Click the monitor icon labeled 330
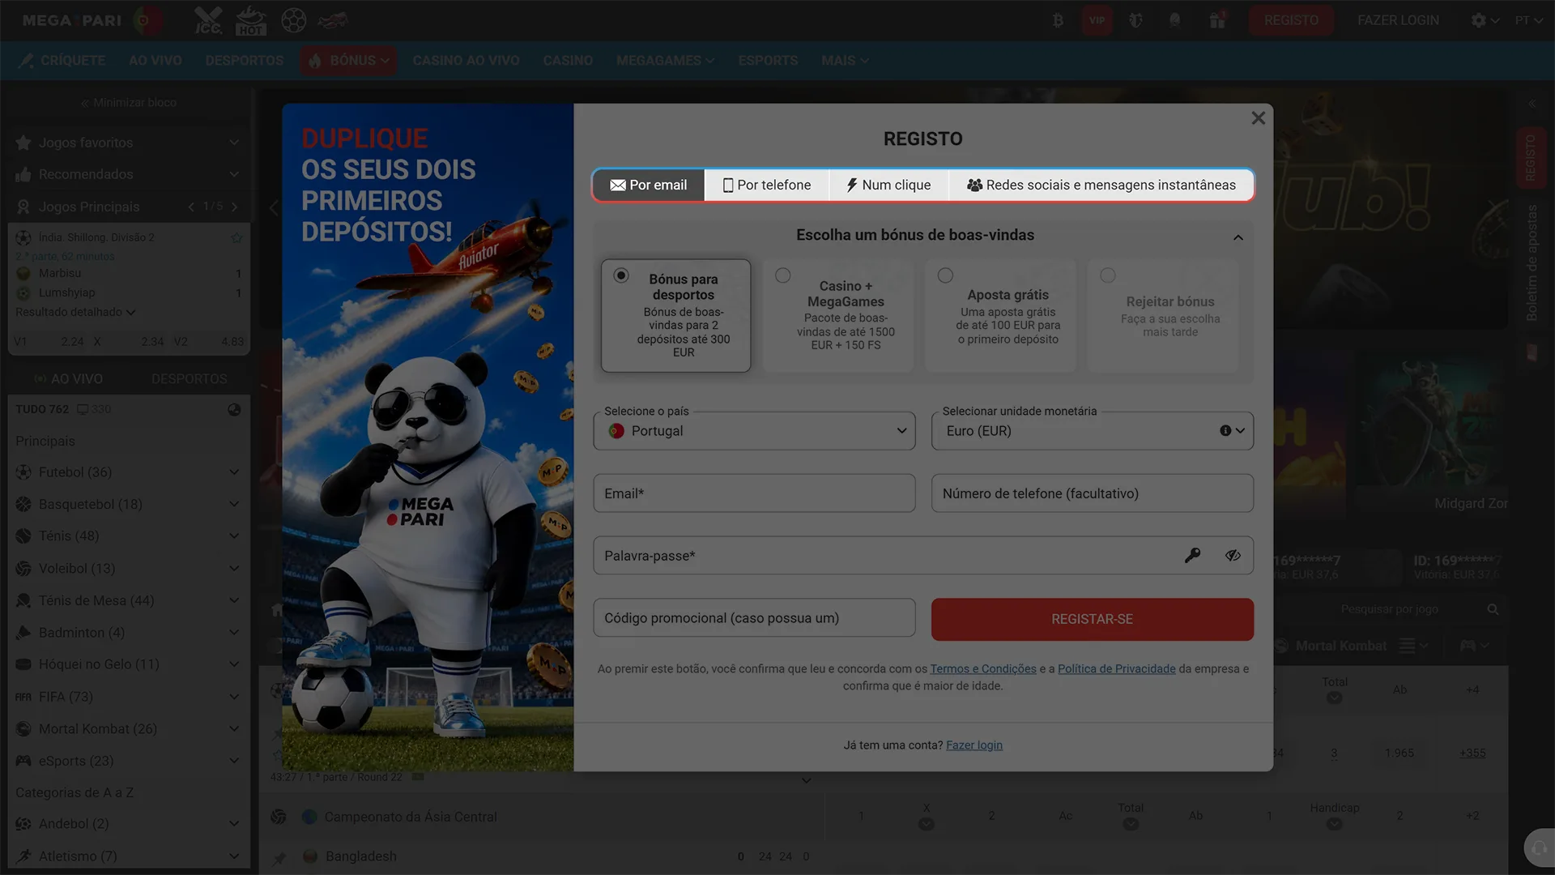This screenshot has height=875, width=1555. pos(83,409)
